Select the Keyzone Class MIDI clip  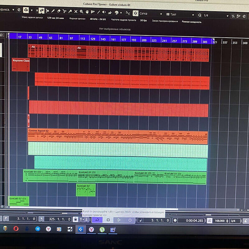(21, 65)
